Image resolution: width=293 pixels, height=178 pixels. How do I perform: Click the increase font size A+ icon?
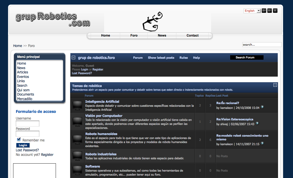pos(264,11)
